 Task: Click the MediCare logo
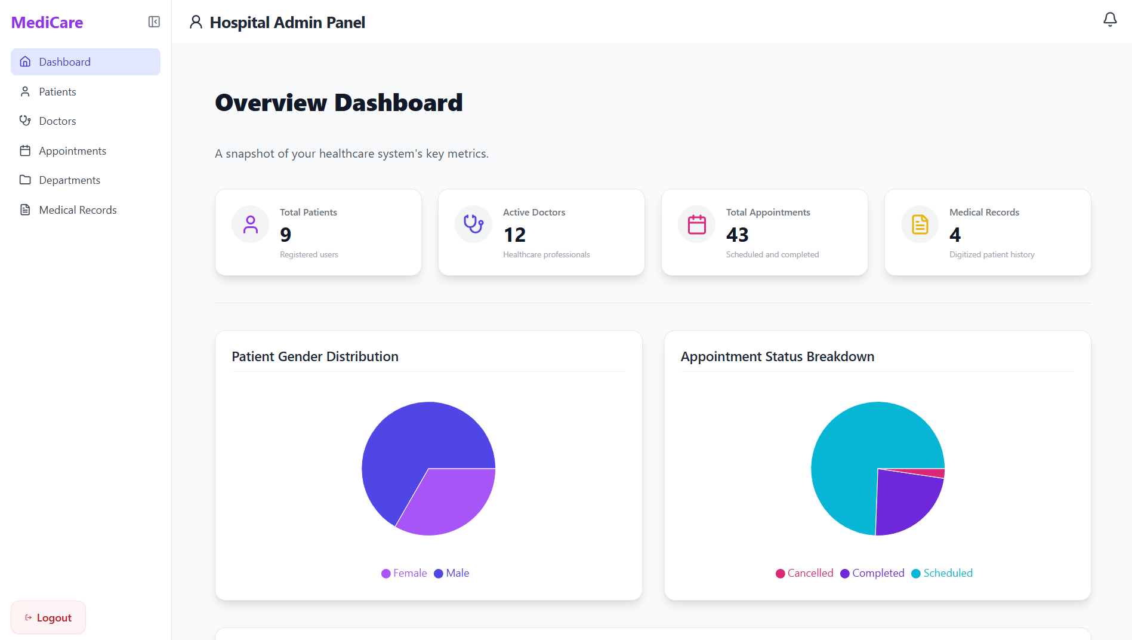coord(47,23)
